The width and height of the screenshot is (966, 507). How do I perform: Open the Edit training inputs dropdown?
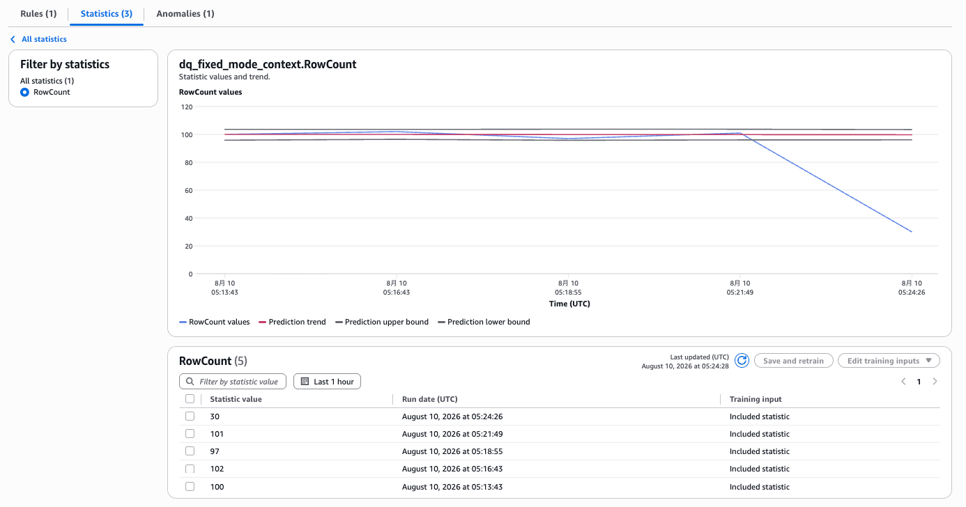[889, 361]
